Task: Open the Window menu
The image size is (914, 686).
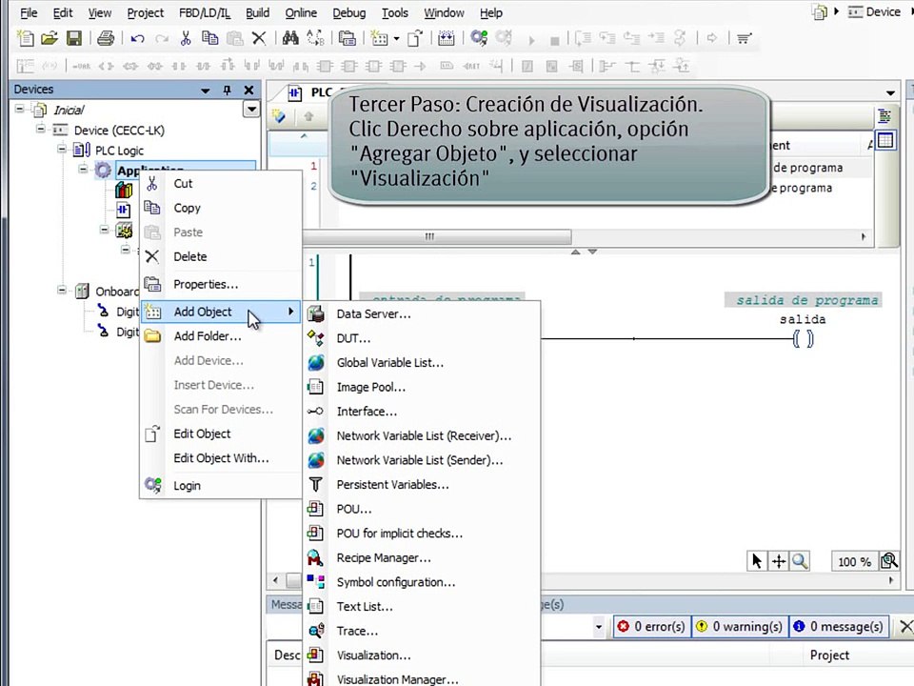Action: click(444, 12)
